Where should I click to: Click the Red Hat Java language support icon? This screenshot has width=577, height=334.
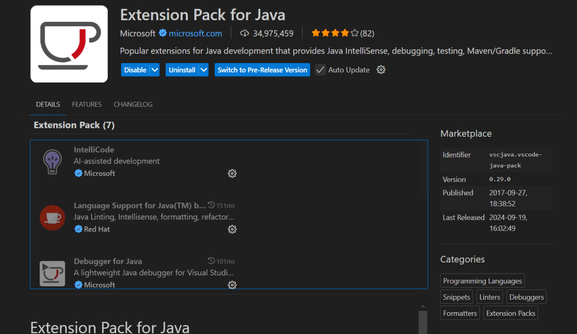[52, 217]
